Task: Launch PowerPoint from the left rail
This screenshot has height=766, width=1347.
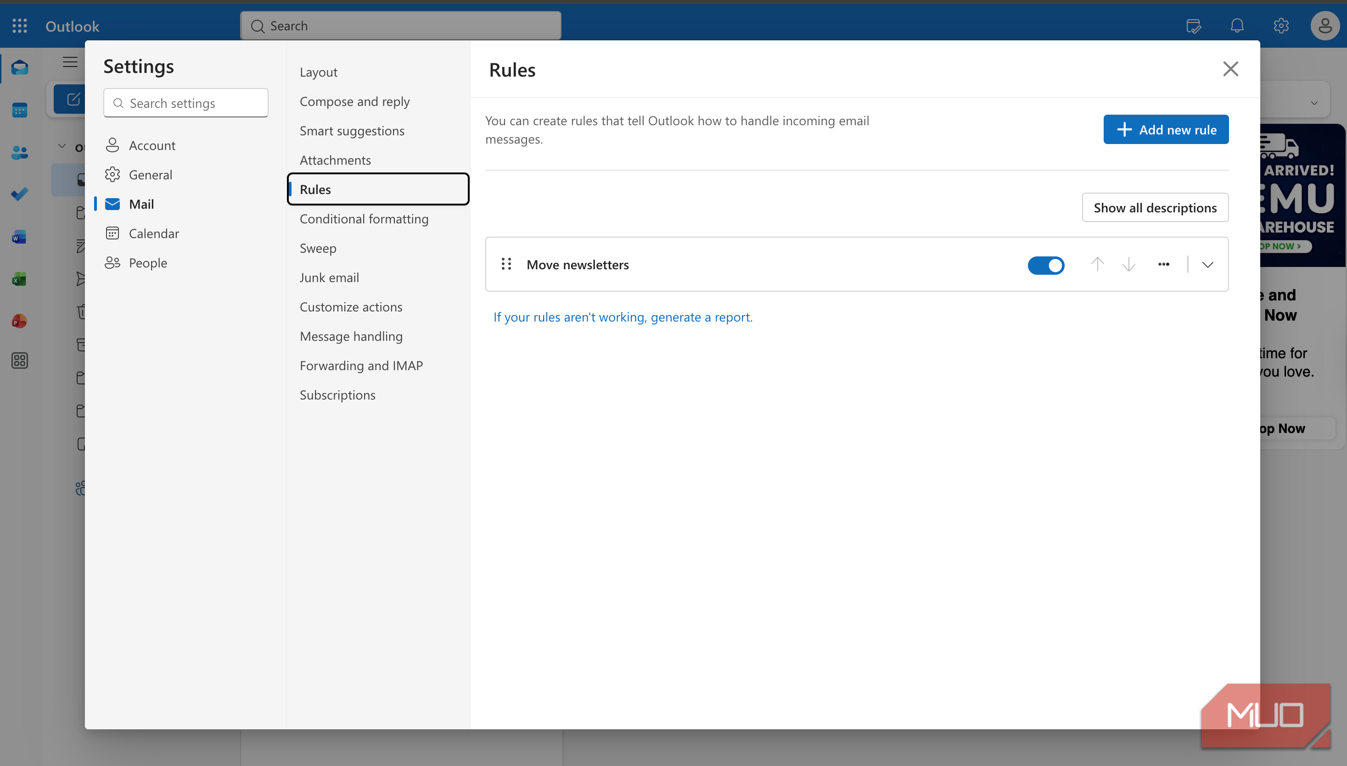Action: click(19, 321)
